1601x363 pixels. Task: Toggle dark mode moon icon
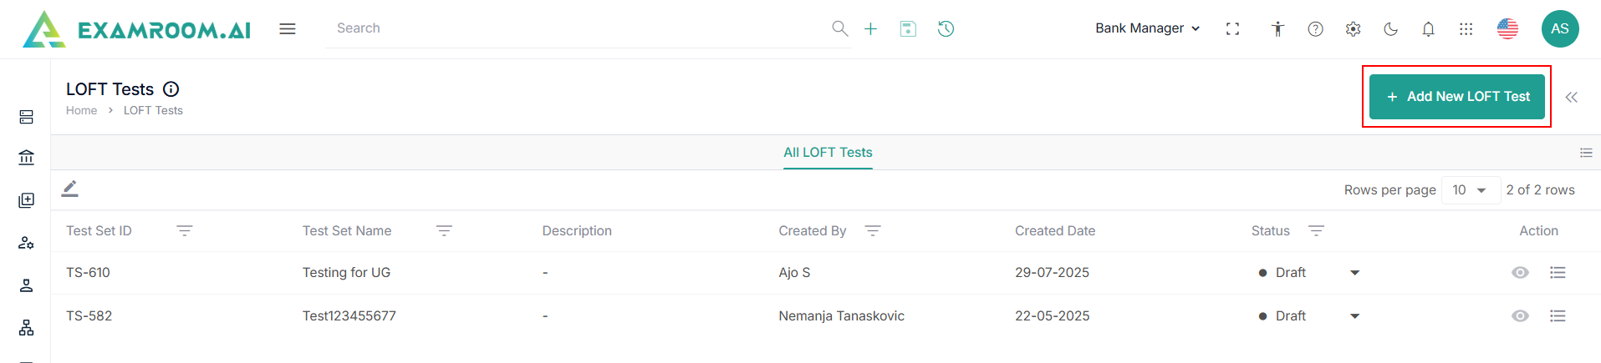(x=1390, y=28)
